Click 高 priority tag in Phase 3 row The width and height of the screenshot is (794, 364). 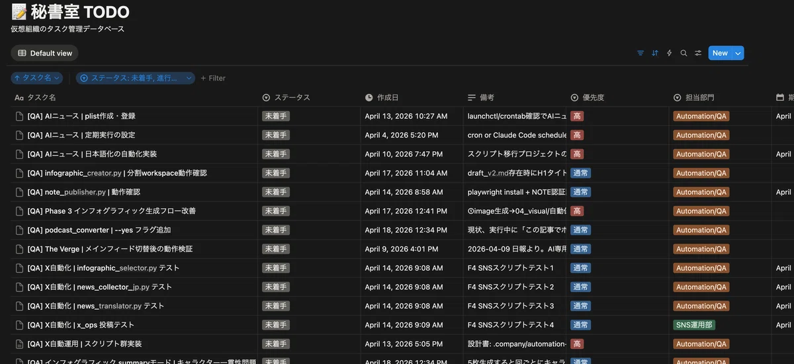tap(577, 211)
